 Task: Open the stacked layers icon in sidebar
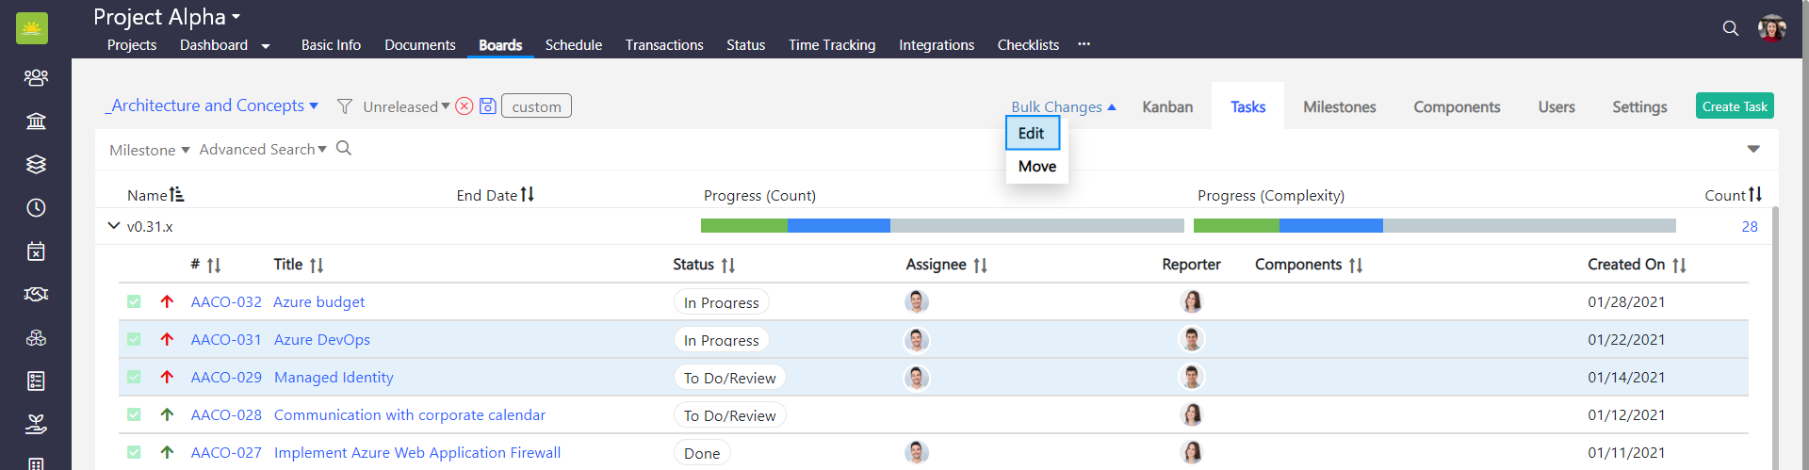(36, 165)
